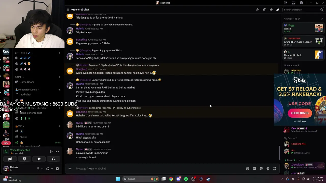The image size is (326, 183).
Task: Open the voice activities launcher button
Action: [39, 159]
